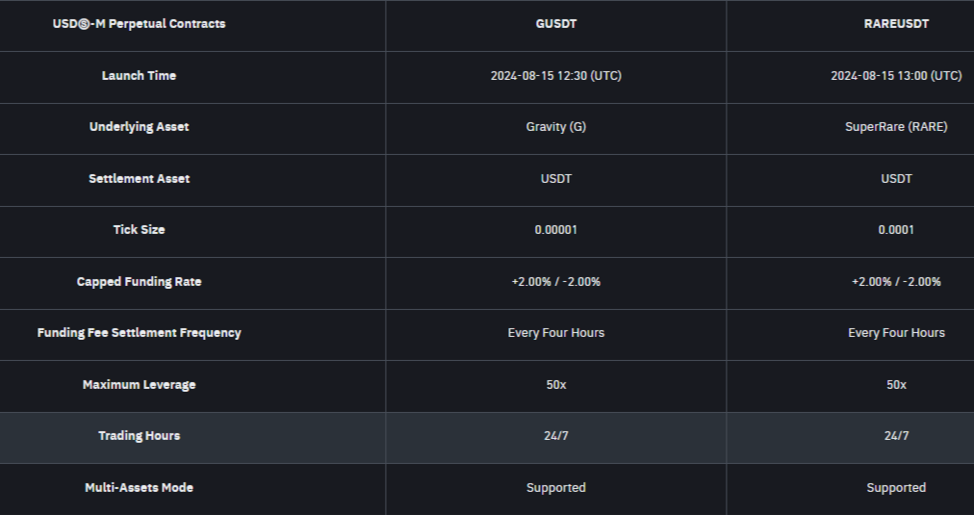Select the Gravity (G) cell
The image size is (974, 515).
(x=555, y=127)
